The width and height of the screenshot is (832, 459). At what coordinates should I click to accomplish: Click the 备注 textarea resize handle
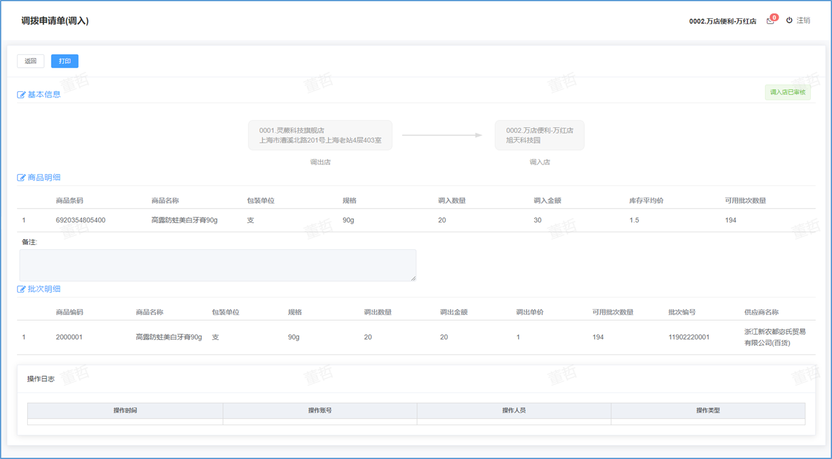coord(414,278)
